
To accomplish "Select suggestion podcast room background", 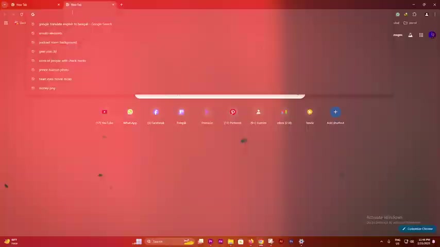I will pos(210,42).
